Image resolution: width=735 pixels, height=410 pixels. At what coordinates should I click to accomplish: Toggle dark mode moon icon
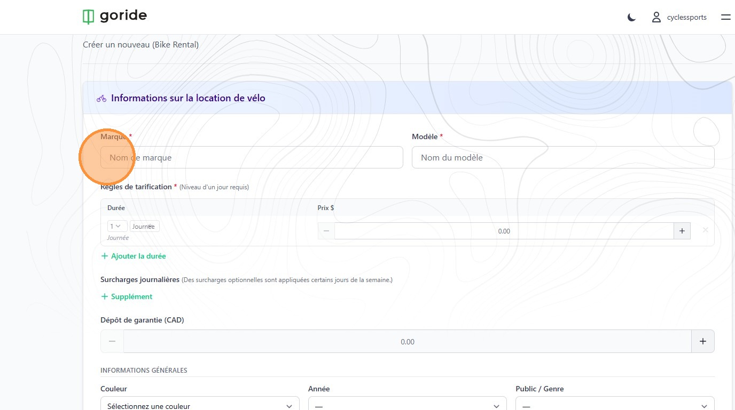tap(631, 18)
